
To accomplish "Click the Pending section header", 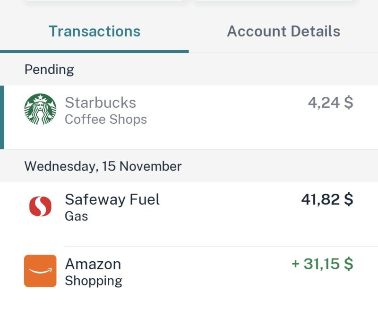I will click(49, 69).
